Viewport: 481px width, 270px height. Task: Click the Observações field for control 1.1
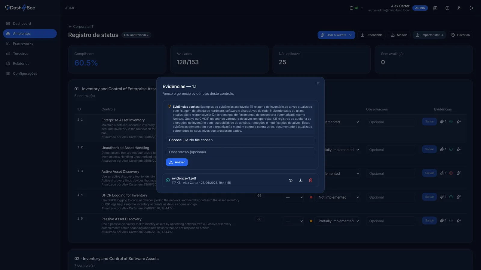coord(391,122)
